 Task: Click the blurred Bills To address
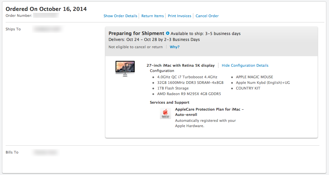pos(45,152)
